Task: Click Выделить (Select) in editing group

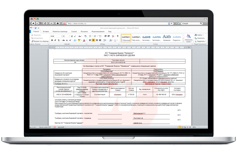Action: [x=200, y=41]
